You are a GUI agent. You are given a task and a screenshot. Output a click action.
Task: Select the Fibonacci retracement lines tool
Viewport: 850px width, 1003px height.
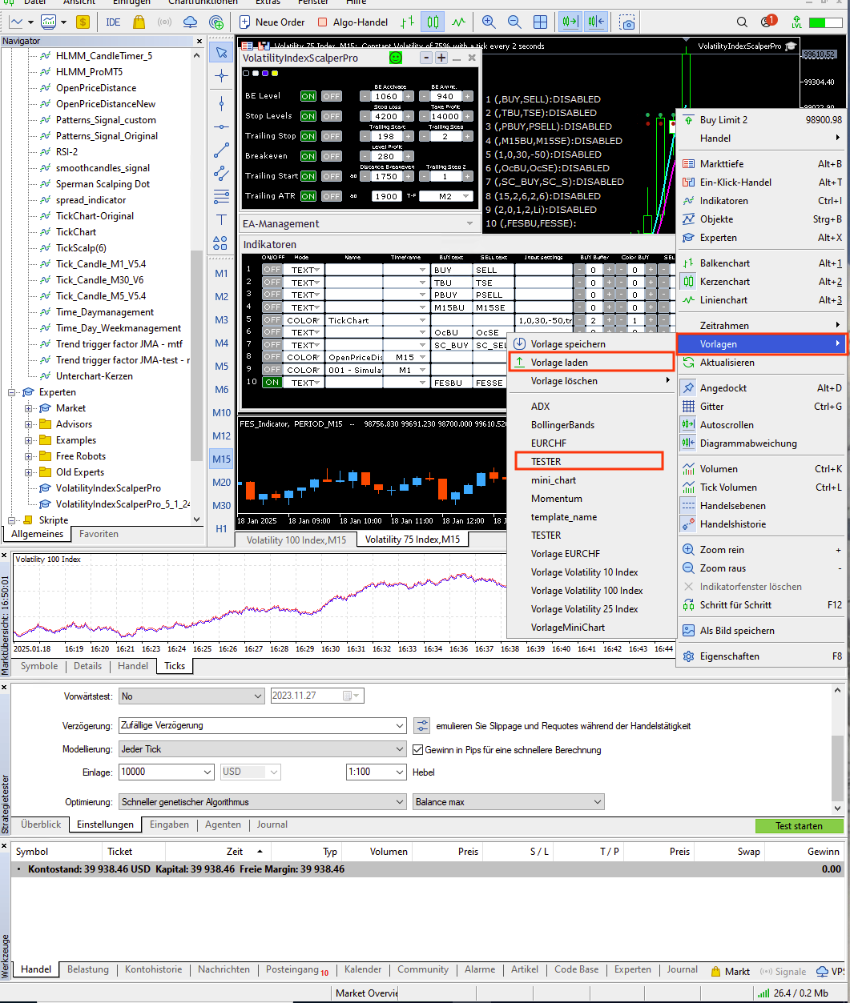click(222, 196)
